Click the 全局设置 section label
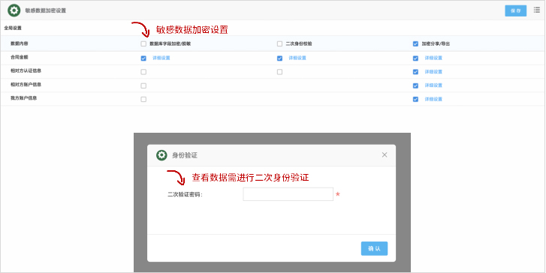Viewport: 546px width, 273px height. click(x=13, y=28)
